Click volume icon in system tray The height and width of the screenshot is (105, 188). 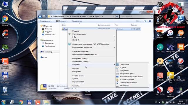[x=174, y=102]
